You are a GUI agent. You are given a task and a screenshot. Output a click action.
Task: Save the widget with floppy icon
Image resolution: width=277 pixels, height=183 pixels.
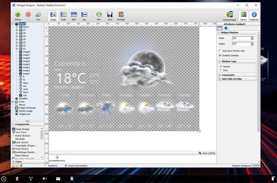tap(110, 15)
